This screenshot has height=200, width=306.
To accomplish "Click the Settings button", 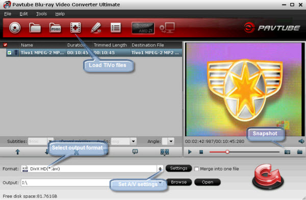I will tap(178, 168).
